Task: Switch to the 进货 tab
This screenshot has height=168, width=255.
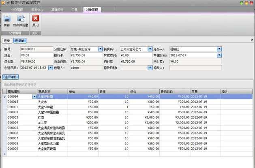Action: (x=7, y=41)
